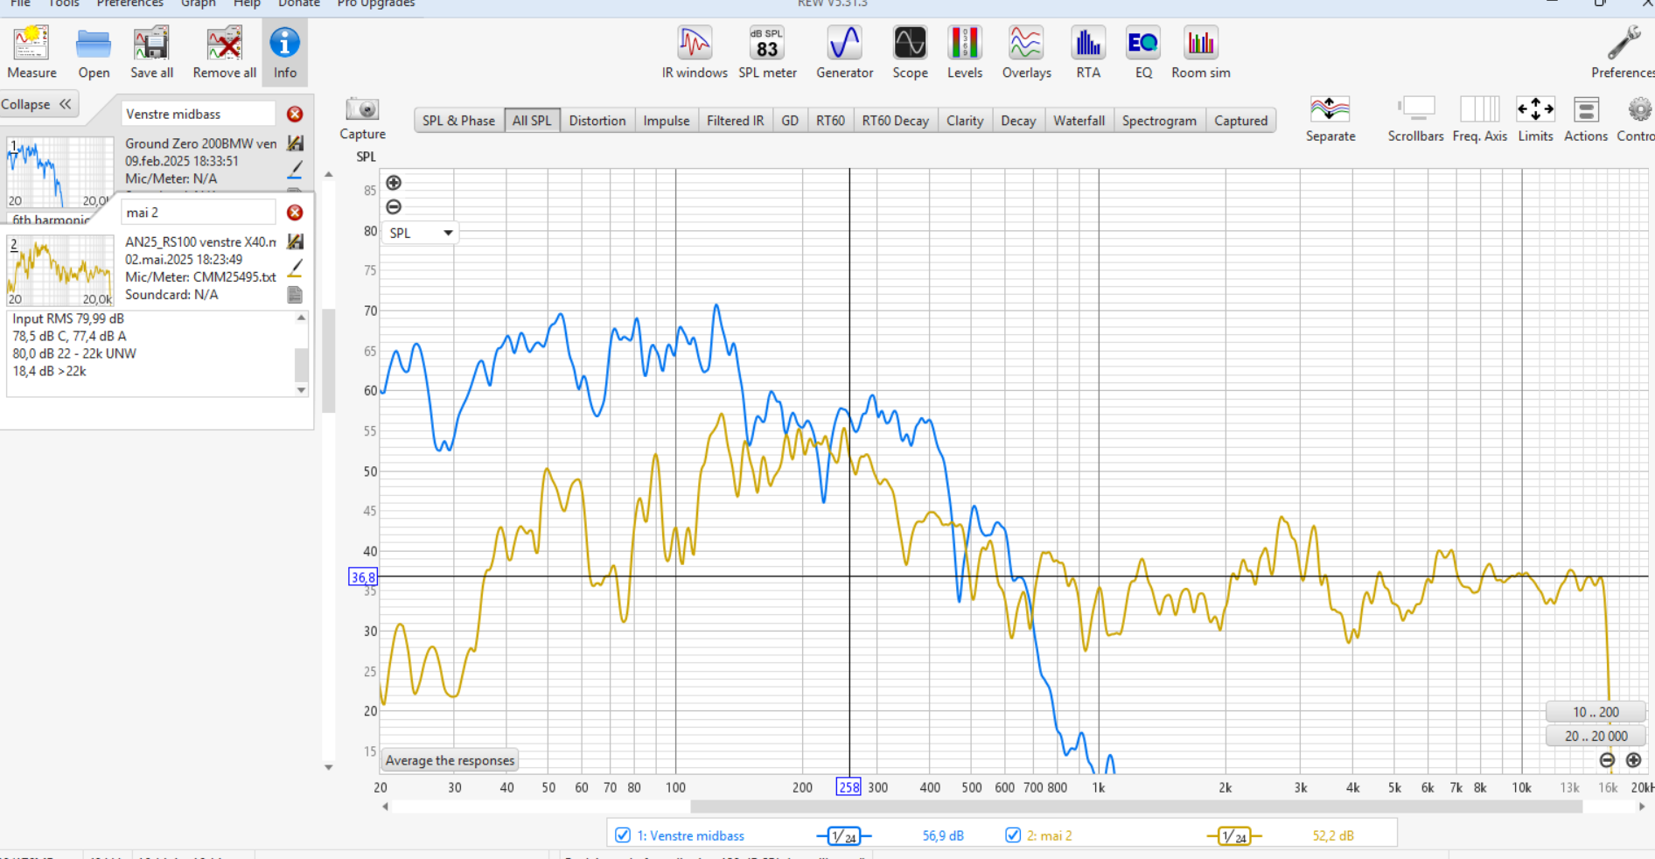Zoom in vertical axis plus icon

point(394,183)
